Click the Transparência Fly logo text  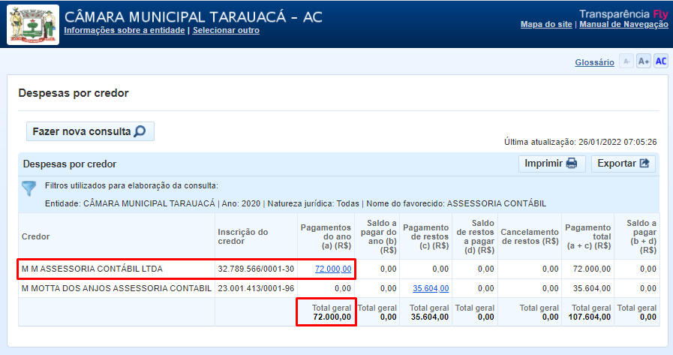[623, 14]
